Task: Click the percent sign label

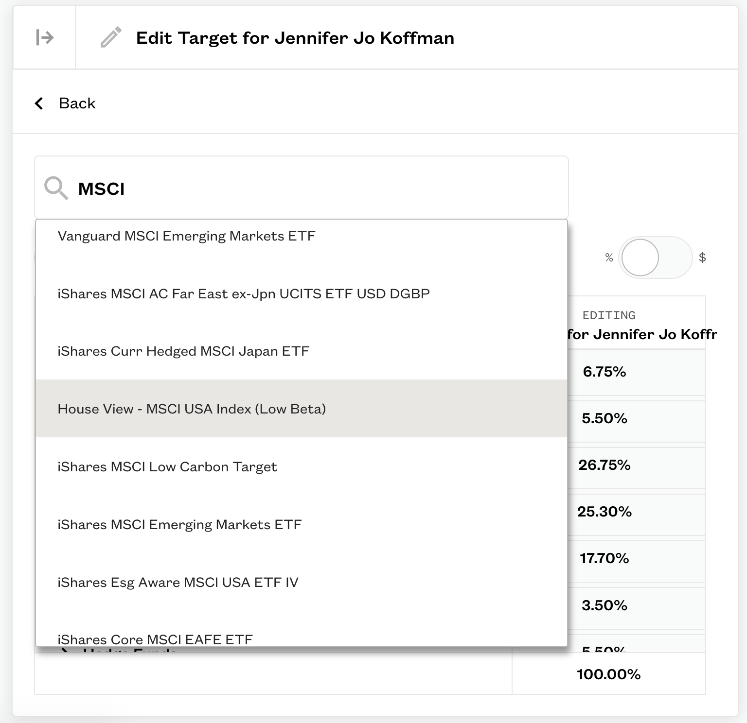Action: click(609, 258)
